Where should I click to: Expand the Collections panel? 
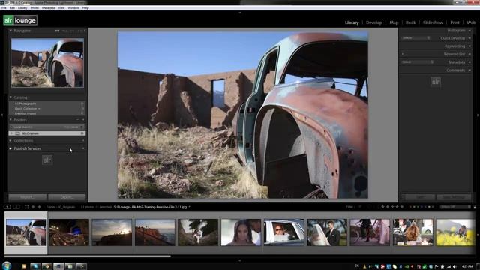[x=10, y=141]
